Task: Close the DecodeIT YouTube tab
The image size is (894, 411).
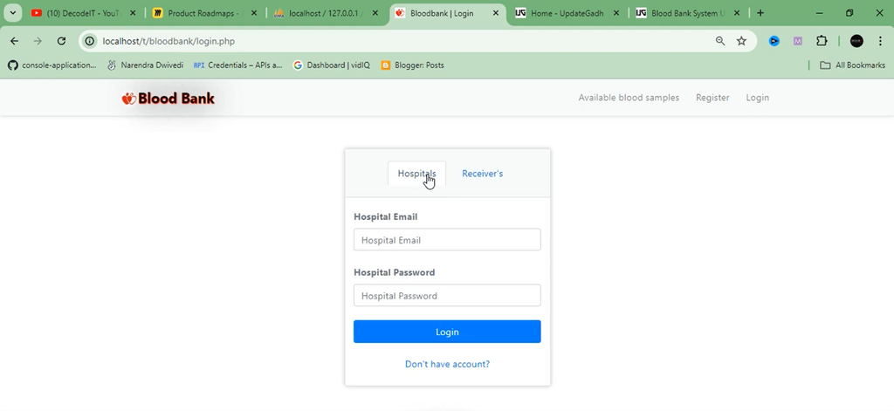Action: click(131, 13)
